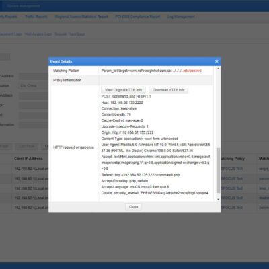Click the User-Agent header line
Image resolution: width=269 pixels, height=269 pixels.
coord(156,148)
